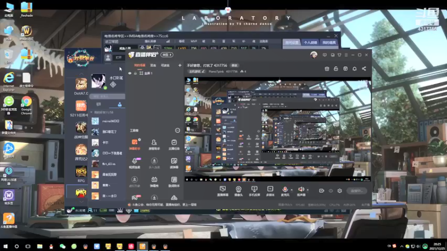This screenshot has width=447, height=251.
Task: Switch to the third scene tab 可改名
Action: (x=165, y=65)
